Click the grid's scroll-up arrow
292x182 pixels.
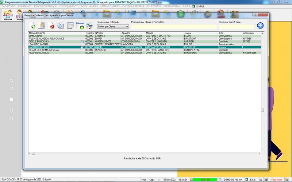click(x=262, y=33)
